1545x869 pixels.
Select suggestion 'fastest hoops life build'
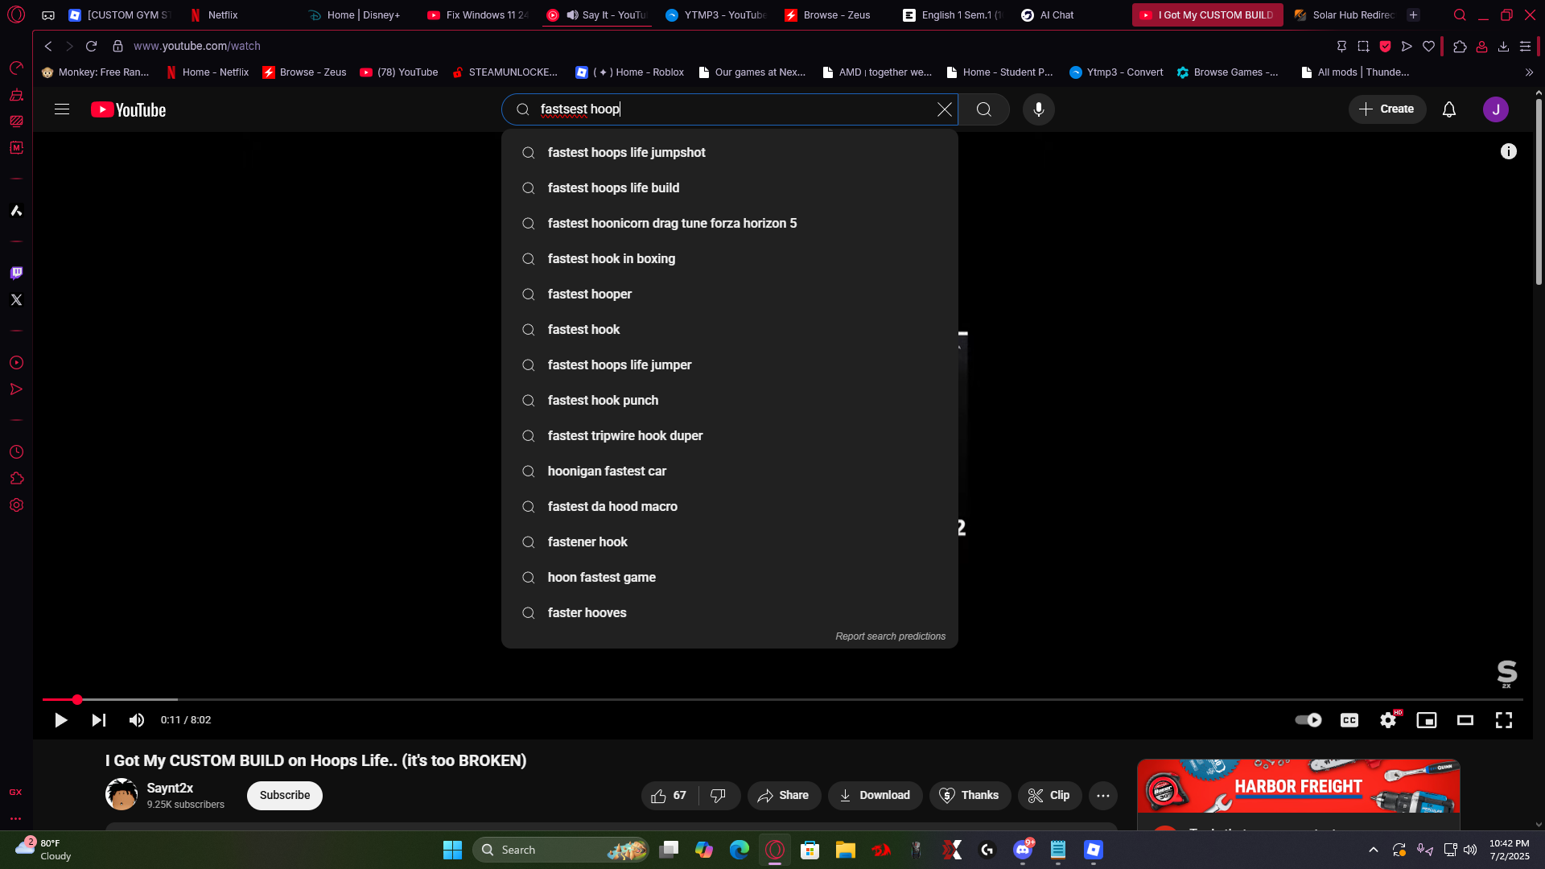coord(730,188)
